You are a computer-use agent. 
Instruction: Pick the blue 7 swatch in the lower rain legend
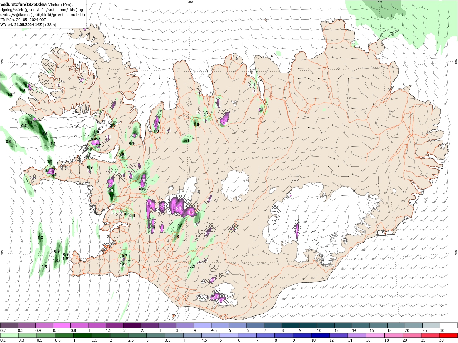[265, 336]
